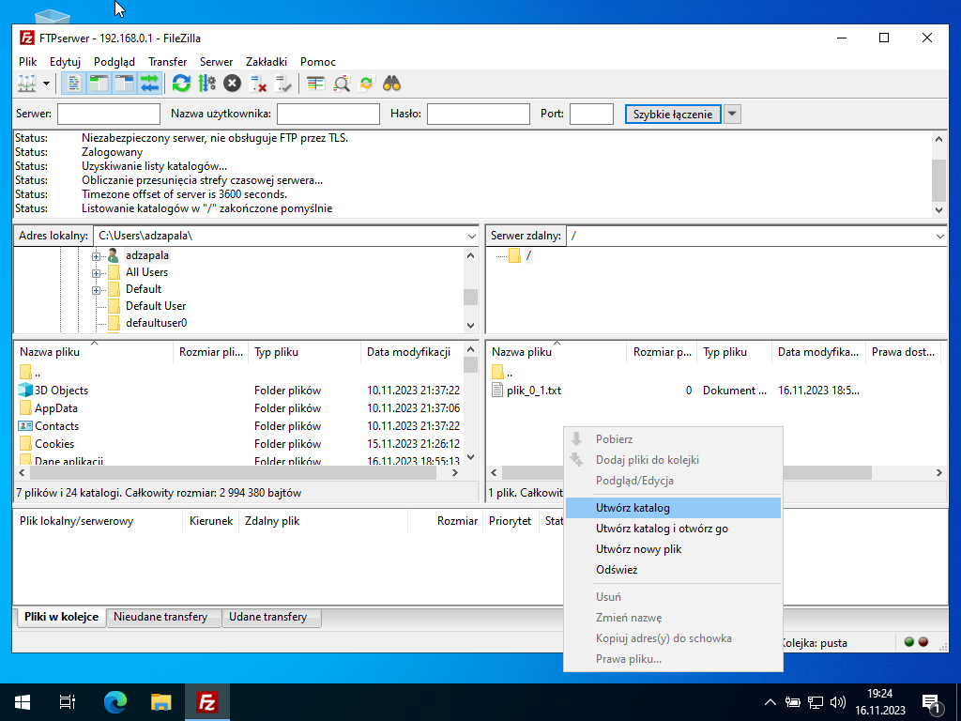Viewport: 961px width, 721px height.
Task: Open File Explorer from the taskbar
Action: click(160, 702)
